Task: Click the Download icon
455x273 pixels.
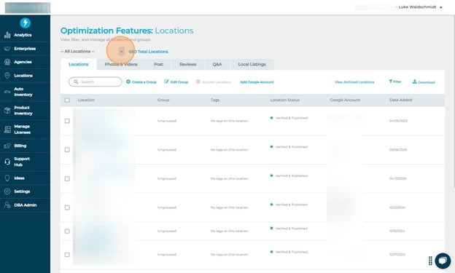Action: click(415, 82)
